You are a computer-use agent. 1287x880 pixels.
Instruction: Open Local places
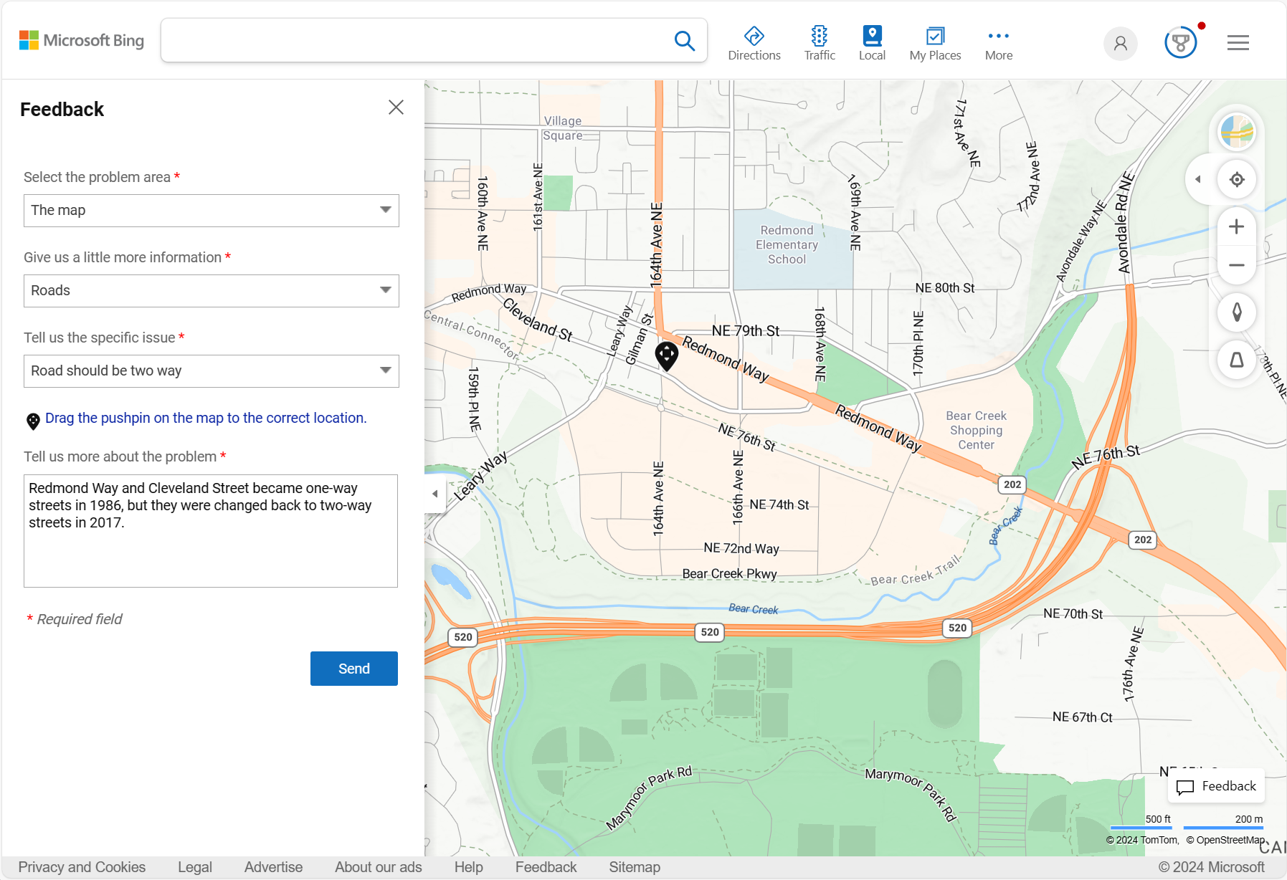872,43
